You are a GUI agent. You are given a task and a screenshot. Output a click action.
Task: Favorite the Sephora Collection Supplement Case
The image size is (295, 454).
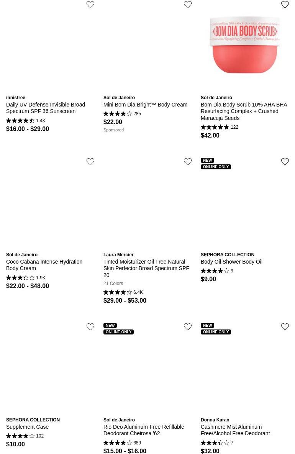90,327
